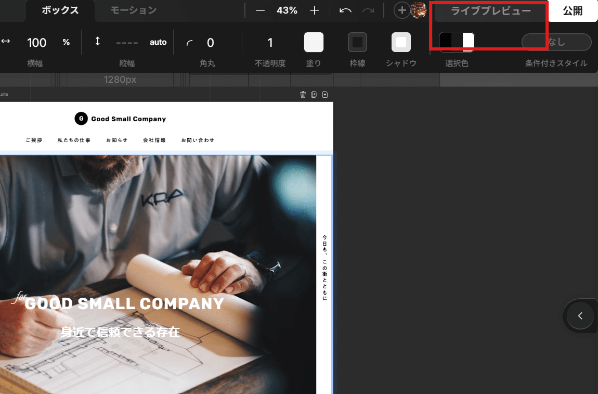Select the ご挨拶 navigation item
This screenshot has height=394, width=598.
[34, 140]
